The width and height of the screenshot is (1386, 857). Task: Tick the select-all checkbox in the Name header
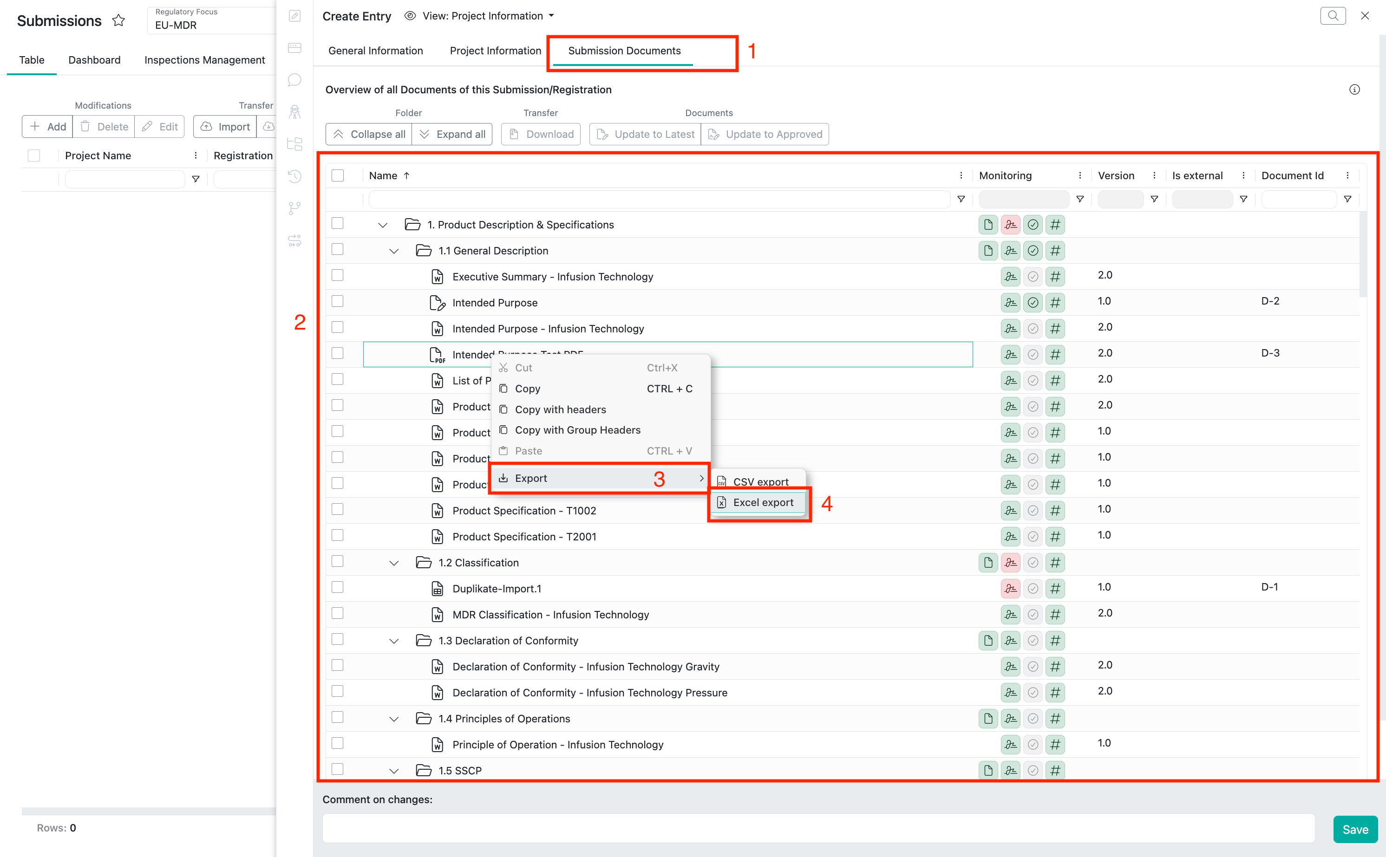click(x=337, y=175)
